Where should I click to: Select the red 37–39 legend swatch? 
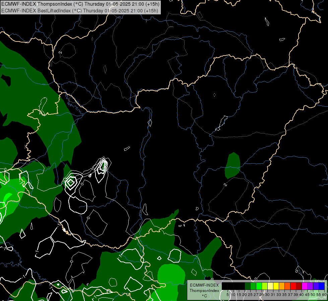293,286
